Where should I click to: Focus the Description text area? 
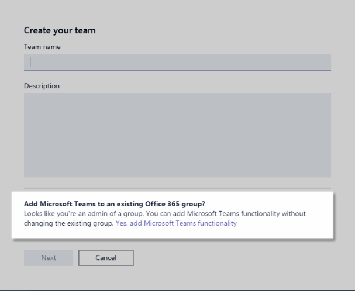point(177,135)
